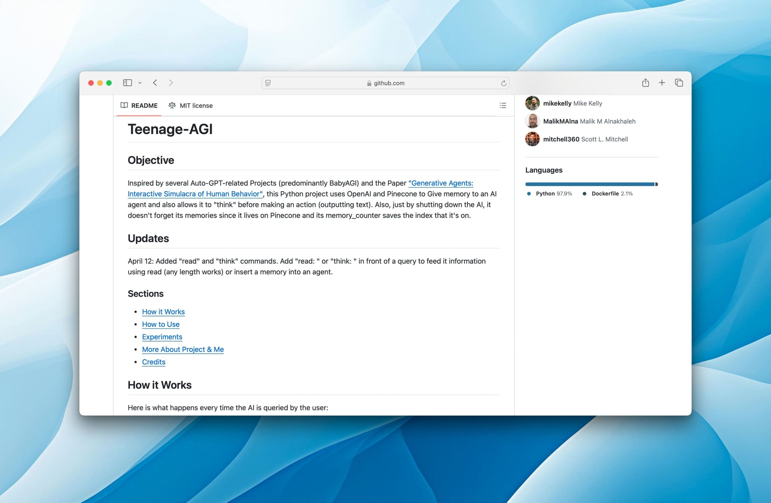This screenshot has height=503, width=771.
Task: Open the Credits link
Action: point(154,362)
